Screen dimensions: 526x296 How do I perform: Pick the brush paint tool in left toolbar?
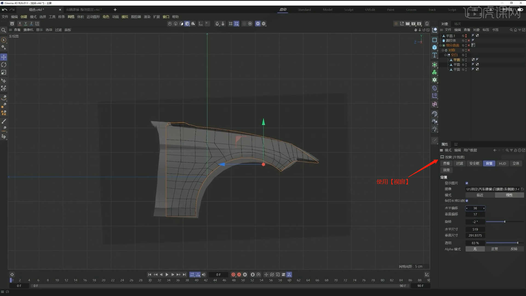point(4,121)
